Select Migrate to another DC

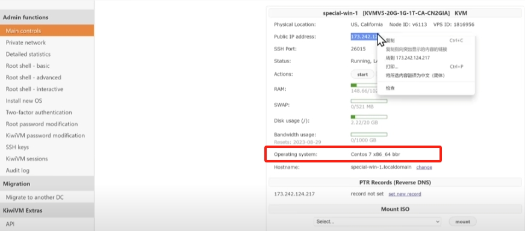click(34, 197)
